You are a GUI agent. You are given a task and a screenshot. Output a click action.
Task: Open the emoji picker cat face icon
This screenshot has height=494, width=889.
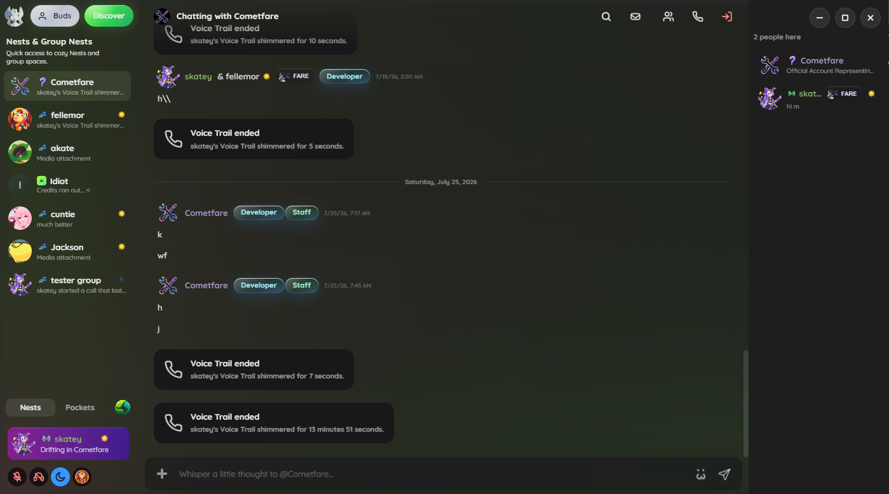[701, 474]
